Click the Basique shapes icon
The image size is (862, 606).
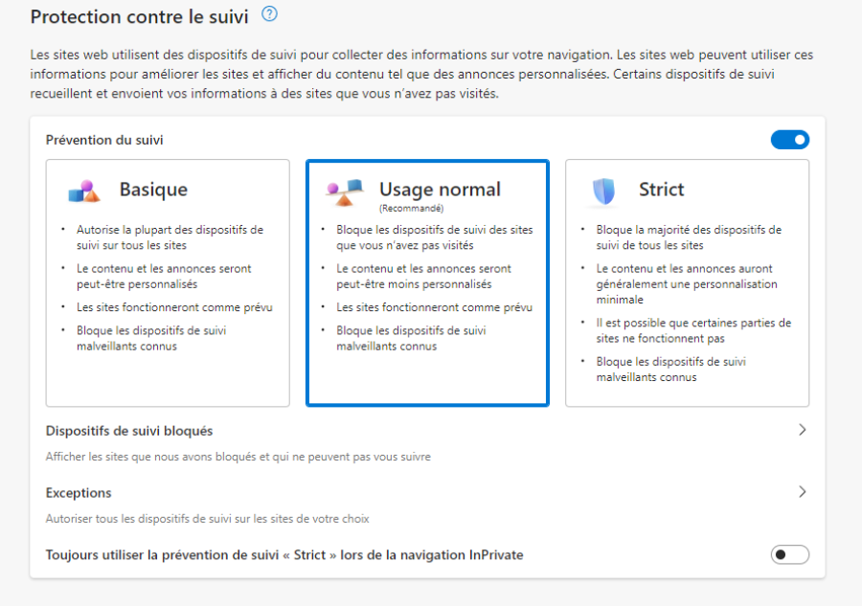click(84, 191)
